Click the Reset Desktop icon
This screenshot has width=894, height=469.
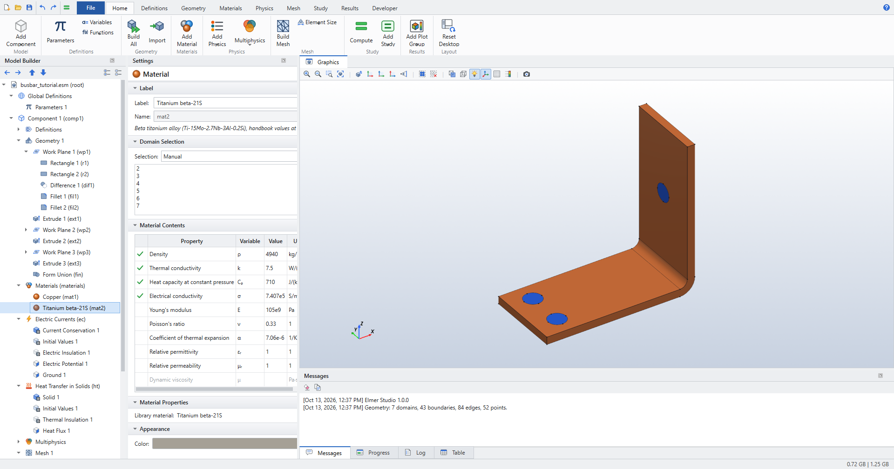coord(449,33)
